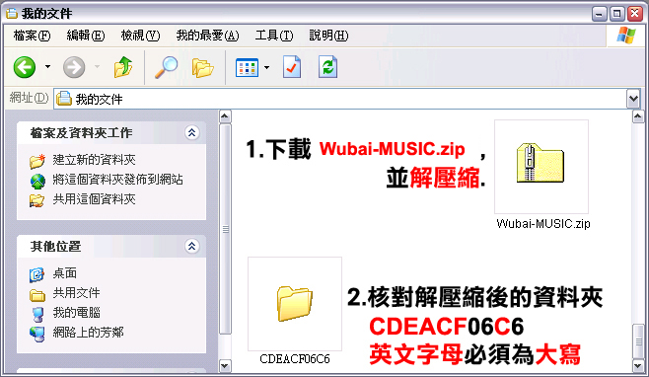Select the Wubai-MUSIC.zip zipped folder thumbnail

[541, 167]
